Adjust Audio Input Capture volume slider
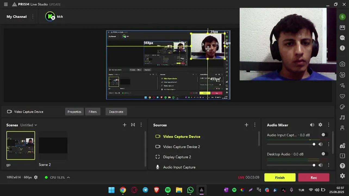The height and width of the screenshot is (196, 349). (291, 144)
